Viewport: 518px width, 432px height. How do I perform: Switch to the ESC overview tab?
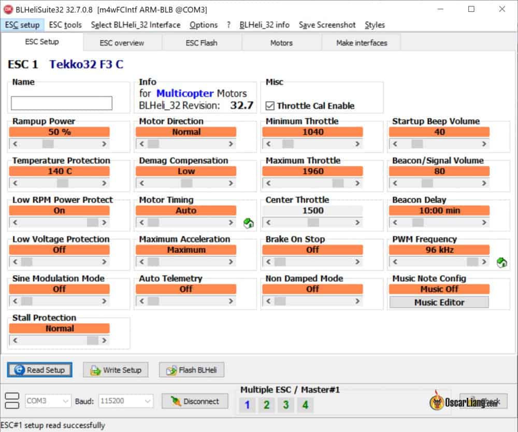(x=122, y=42)
